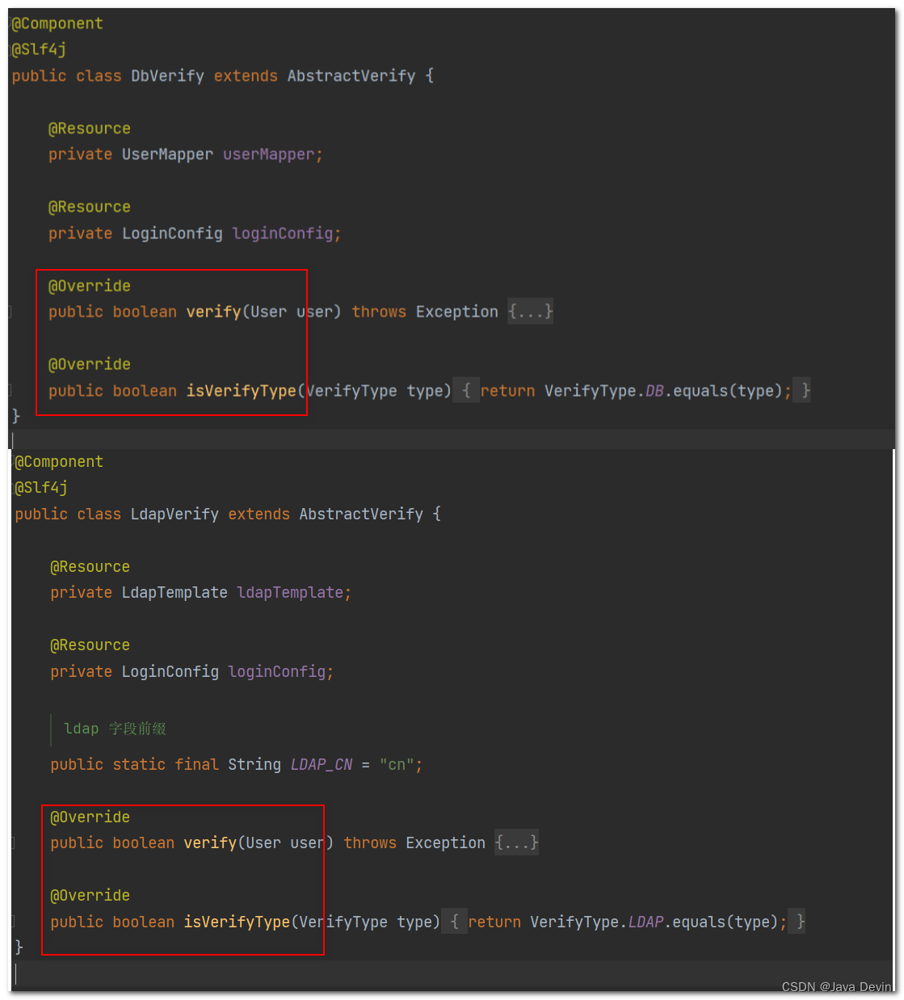Click the UserMapper type name
The image size is (904, 1000).
click(x=167, y=154)
